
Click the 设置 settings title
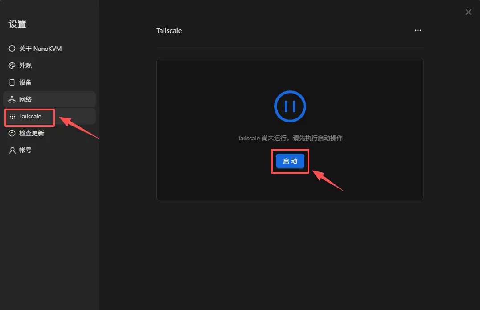tap(17, 24)
